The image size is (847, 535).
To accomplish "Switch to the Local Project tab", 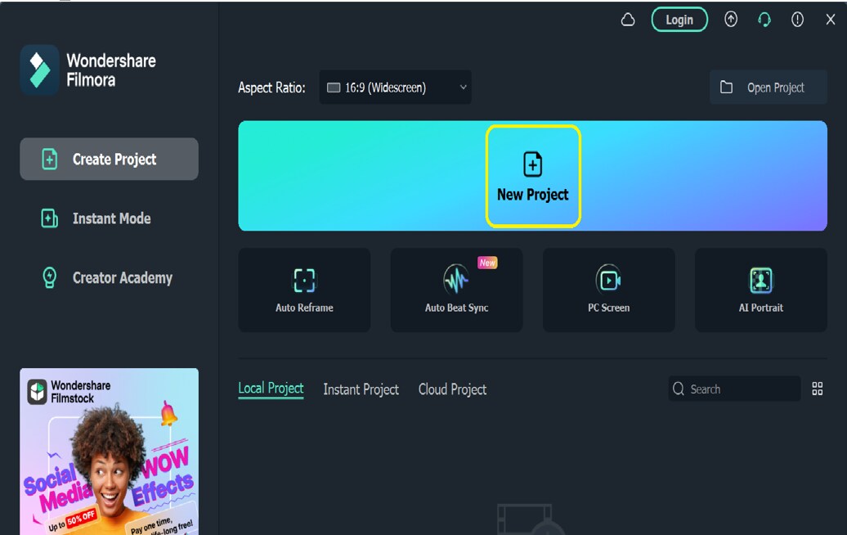I will click(x=271, y=389).
